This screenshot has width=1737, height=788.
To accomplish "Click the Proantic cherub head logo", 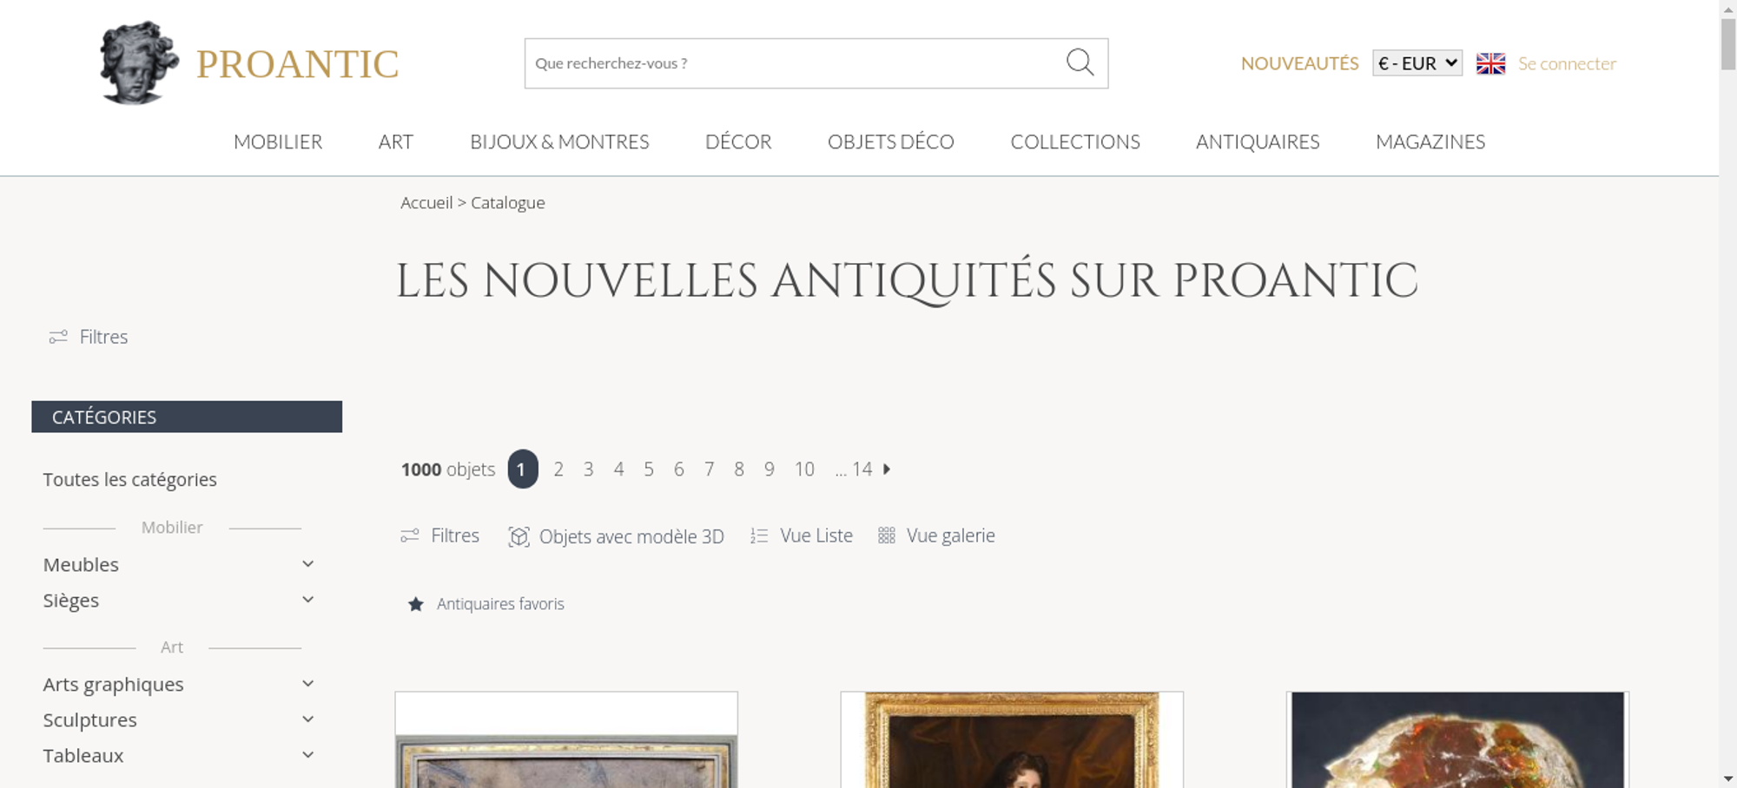I will [139, 63].
